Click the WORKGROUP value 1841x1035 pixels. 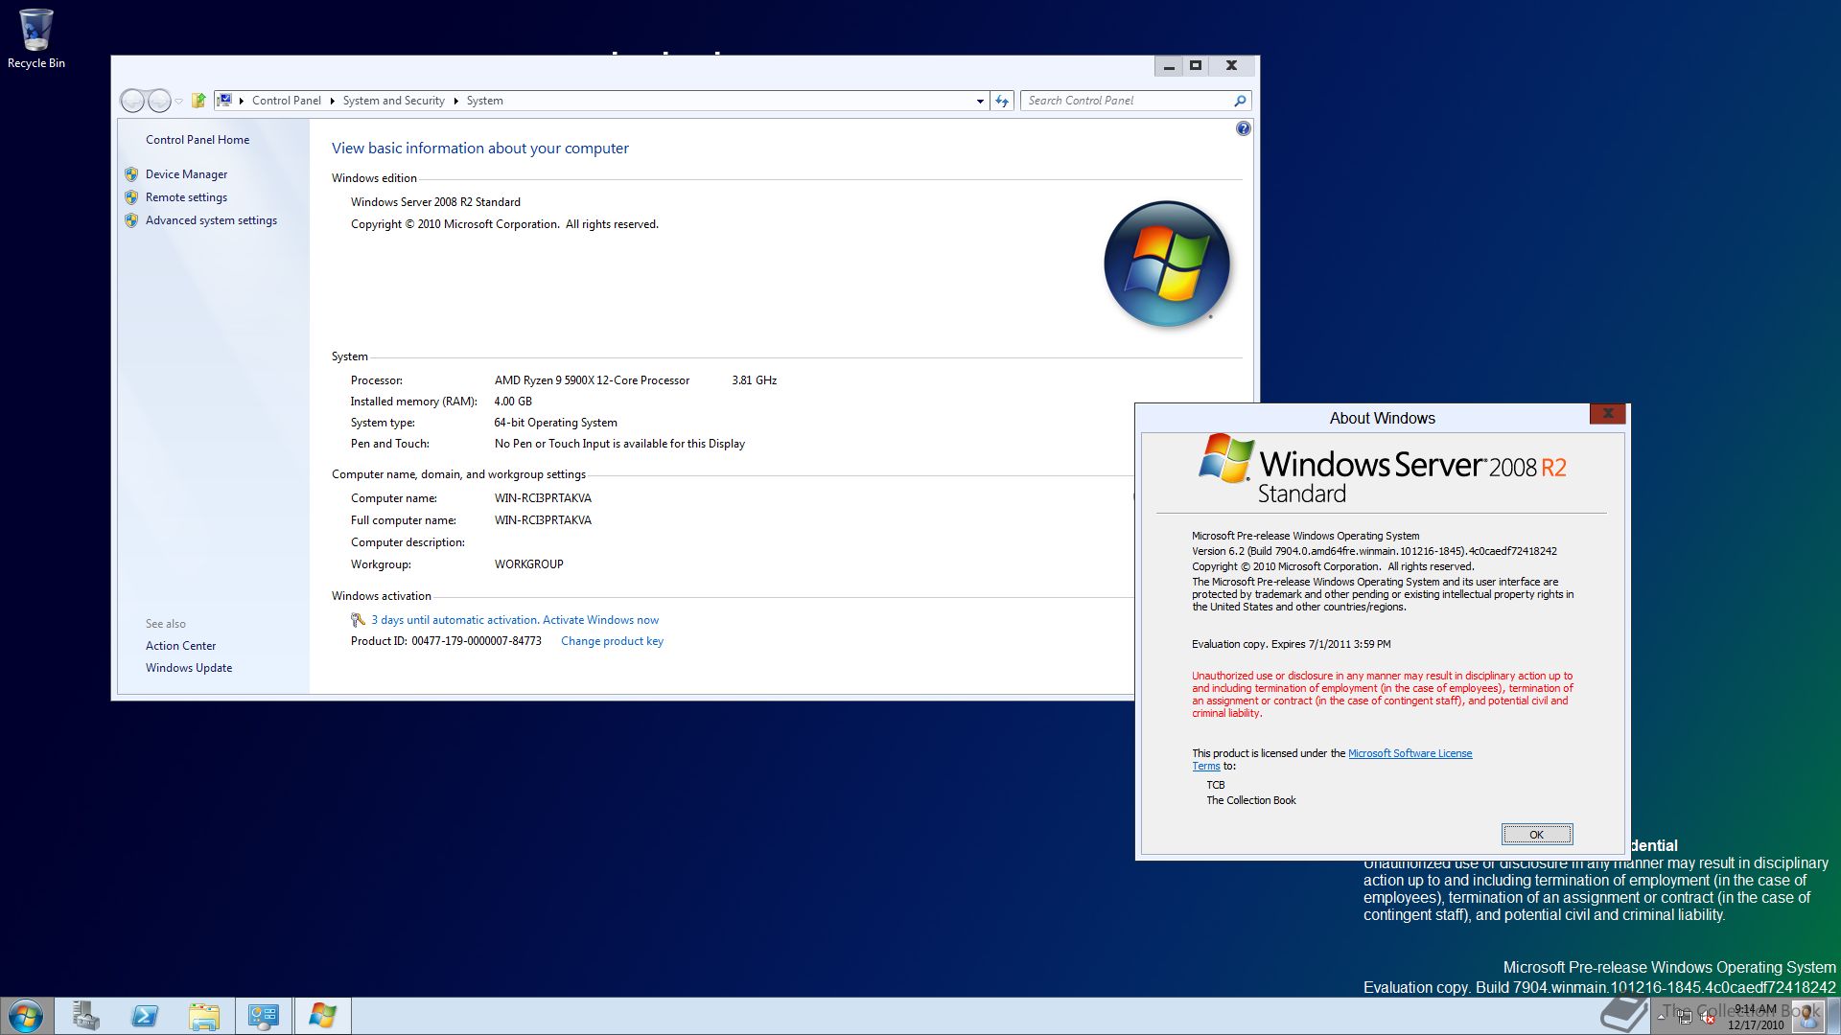point(528,564)
